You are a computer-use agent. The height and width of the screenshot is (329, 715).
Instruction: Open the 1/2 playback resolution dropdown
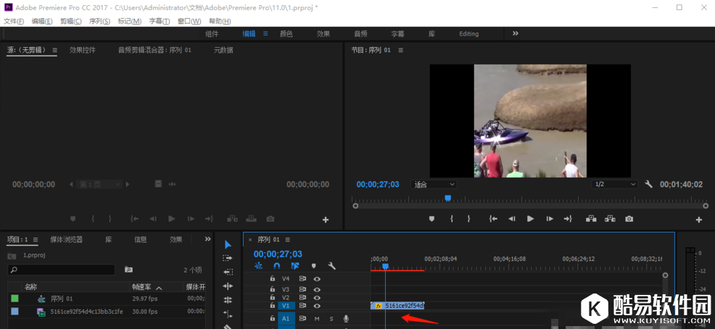[x=615, y=184]
